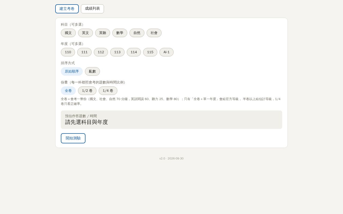
Task: Enable year 114
Action: tap(134, 52)
